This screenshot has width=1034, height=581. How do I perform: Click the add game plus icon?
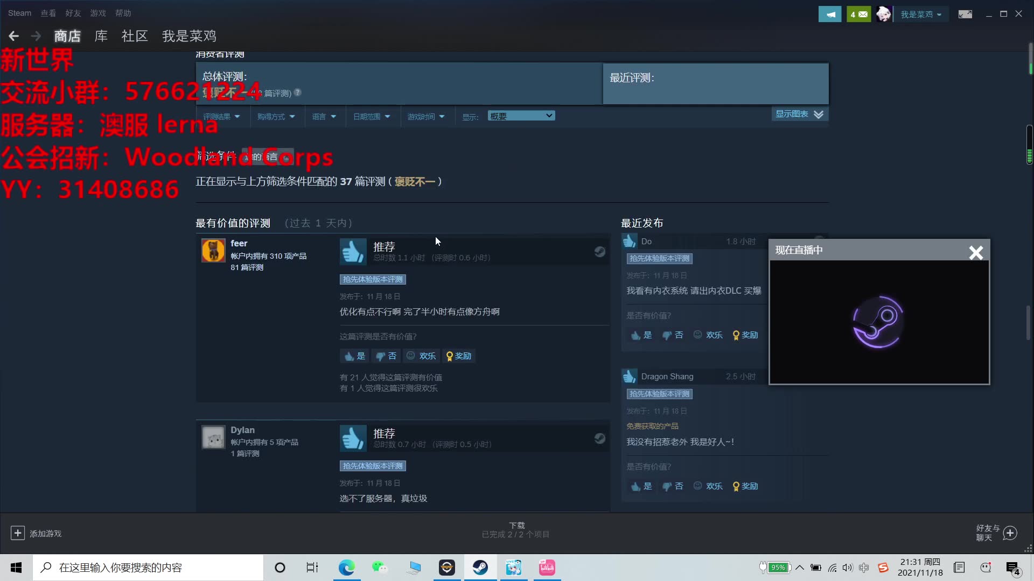point(17,533)
